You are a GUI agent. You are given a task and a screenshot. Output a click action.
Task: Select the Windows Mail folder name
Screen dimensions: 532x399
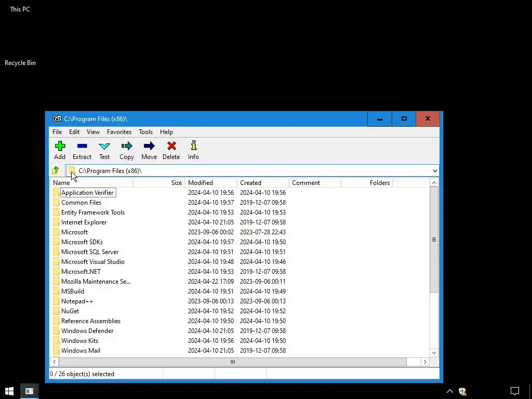coord(81,351)
